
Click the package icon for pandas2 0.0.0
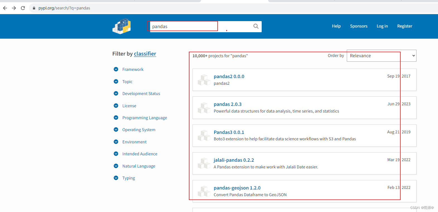click(204, 80)
